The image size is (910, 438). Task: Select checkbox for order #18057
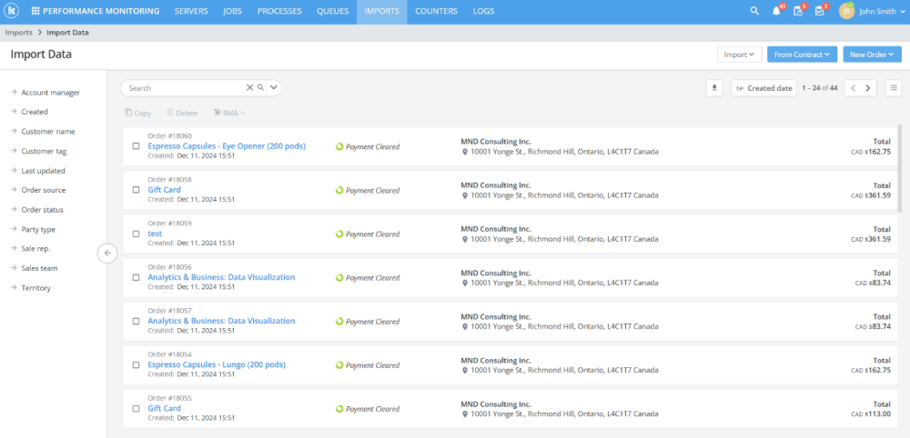pyautogui.click(x=136, y=321)
